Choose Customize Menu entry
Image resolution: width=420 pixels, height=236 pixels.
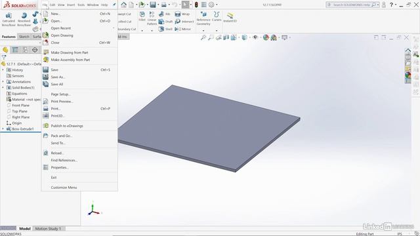pyautogui.click(x=79, y=187)
